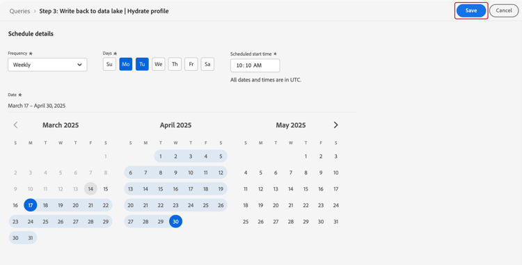Select March 22 in the calendar
Screen dimensions: 522x265
click(106, 205)
